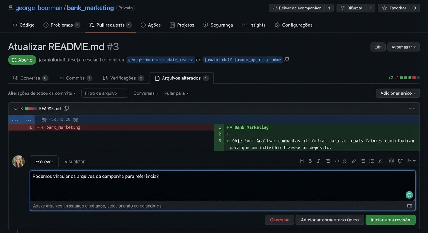Click the watchers count 1 next to Deixar de acompanhar
The image size is (428, 233).
coord(329,8)
